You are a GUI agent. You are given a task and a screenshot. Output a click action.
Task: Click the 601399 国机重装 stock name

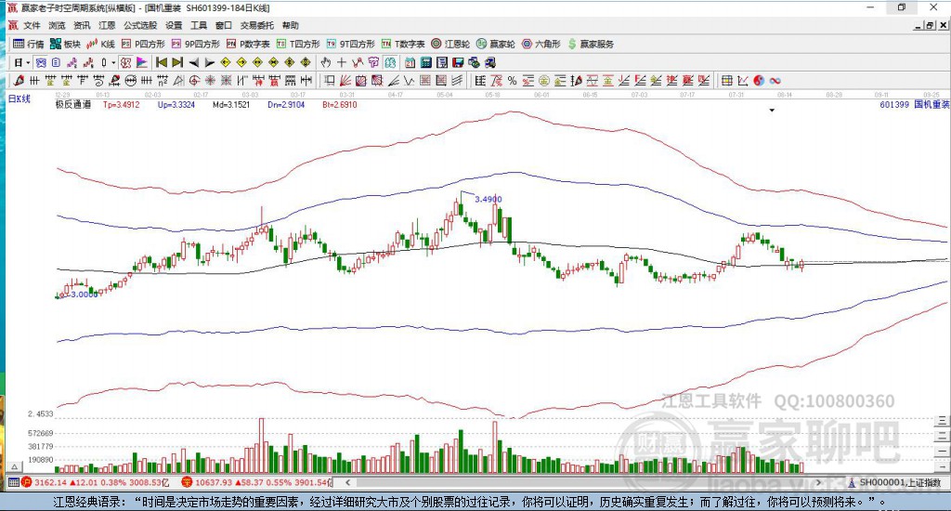tap(914, 104)
